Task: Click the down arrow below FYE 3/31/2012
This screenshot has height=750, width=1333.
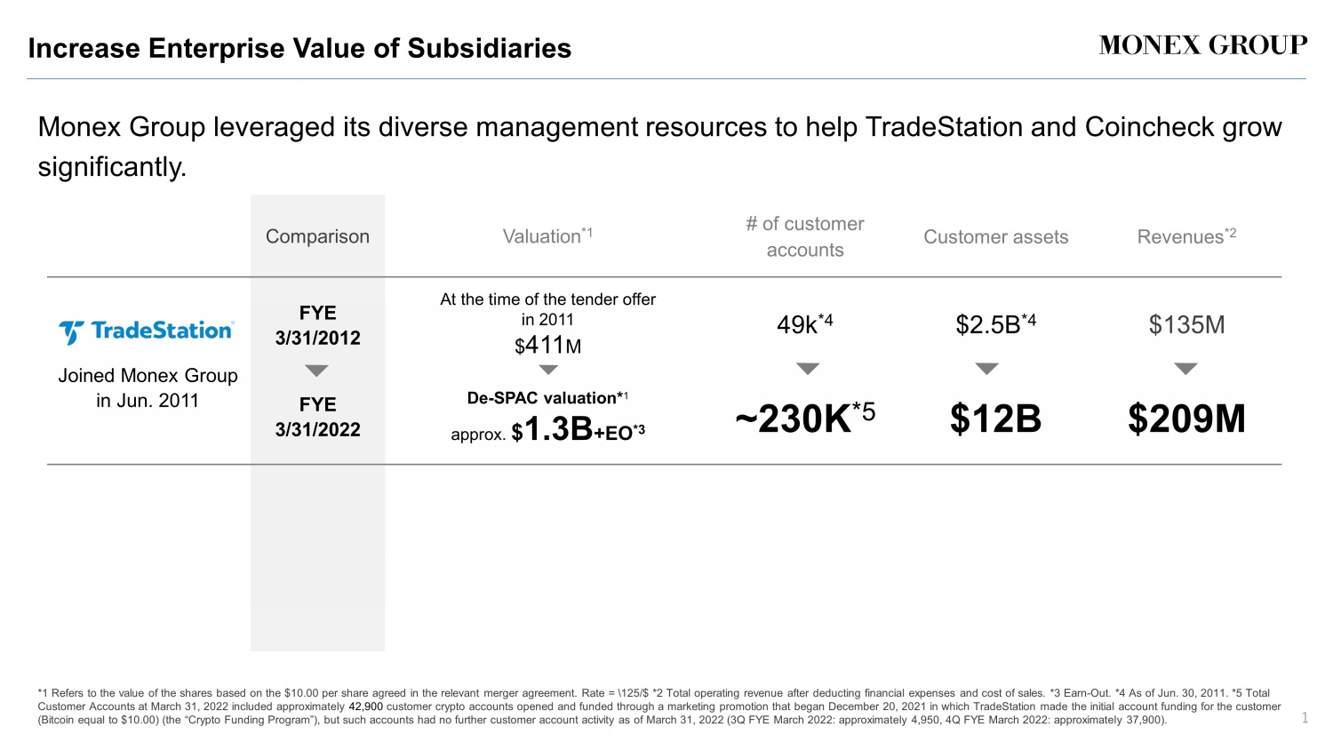Action: [x=317, y=371]
